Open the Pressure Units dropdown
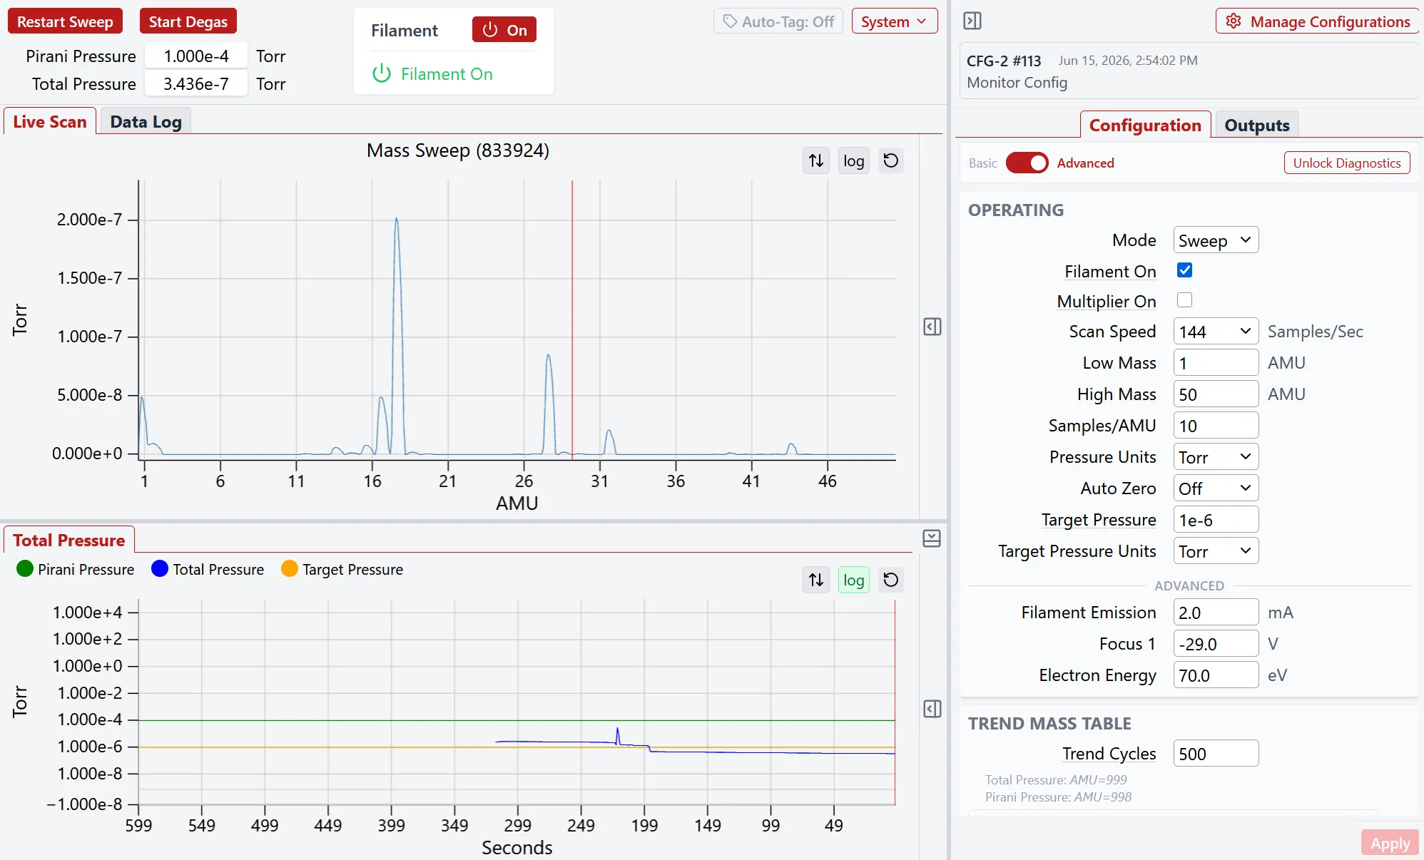Screen dimensions: 1424x860 tap(1216, 457)
